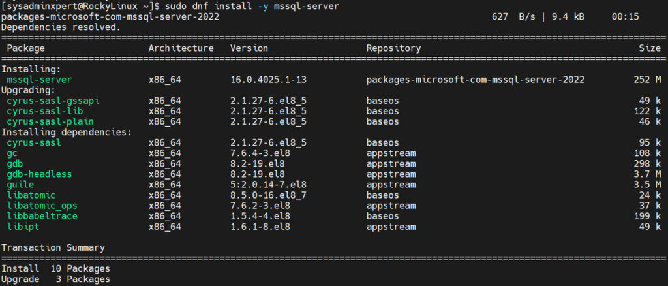The width and height of the screenshot is (668, 286).
Task: Click the Package column header
Action: coord(25,48)
